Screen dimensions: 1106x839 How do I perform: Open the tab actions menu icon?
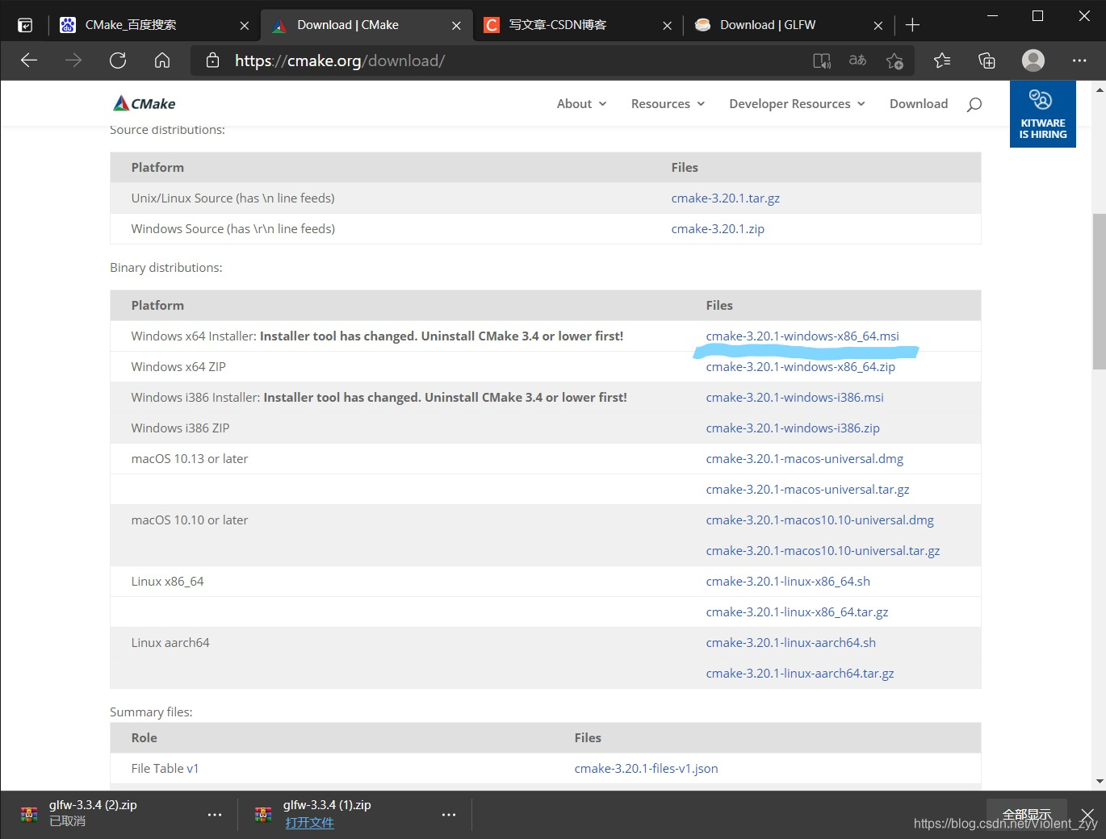click(25, 25)
